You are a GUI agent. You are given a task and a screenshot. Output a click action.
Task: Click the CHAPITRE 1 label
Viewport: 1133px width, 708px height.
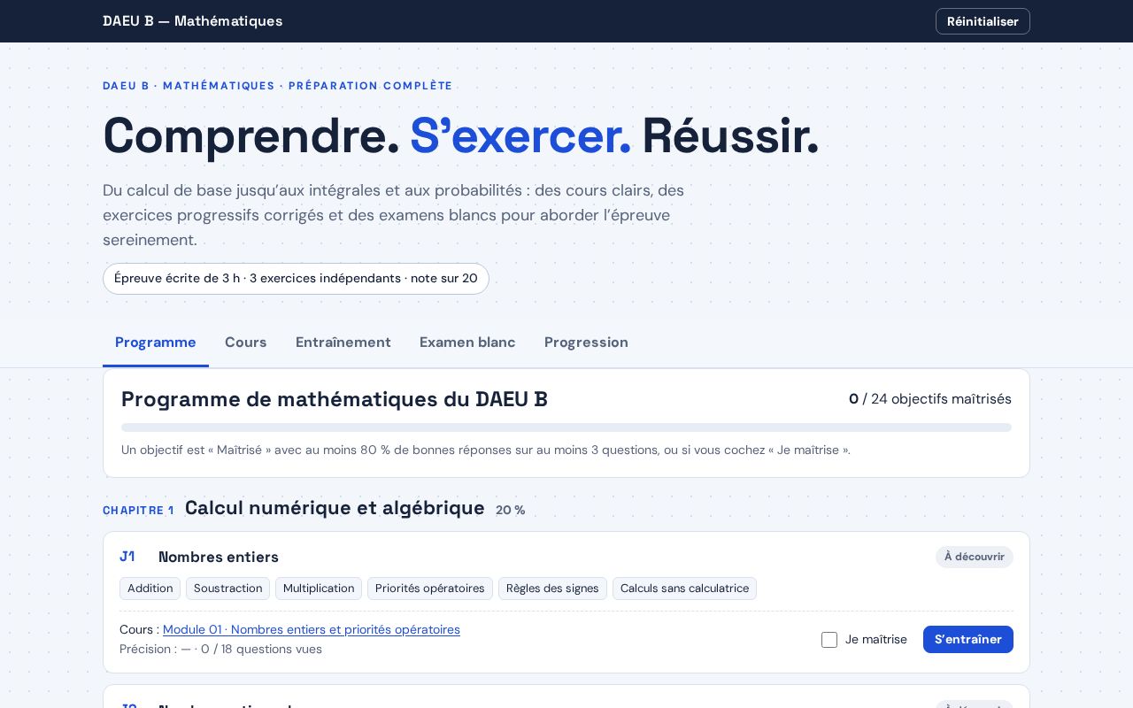click(x=138, y=511)
